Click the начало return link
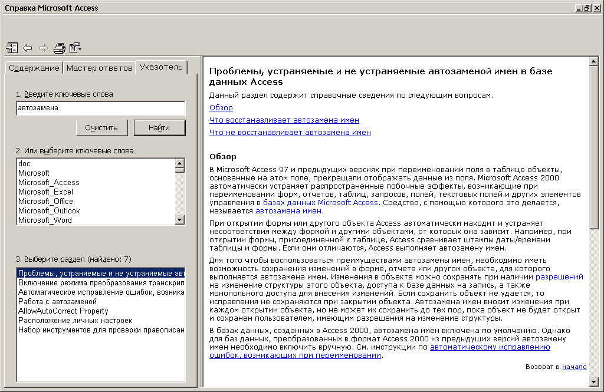604x392 pixels. click(x=575, y=367)
